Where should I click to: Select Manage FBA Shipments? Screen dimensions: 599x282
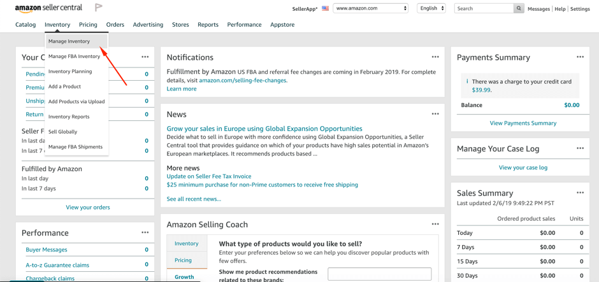click(x=76, y=147)
